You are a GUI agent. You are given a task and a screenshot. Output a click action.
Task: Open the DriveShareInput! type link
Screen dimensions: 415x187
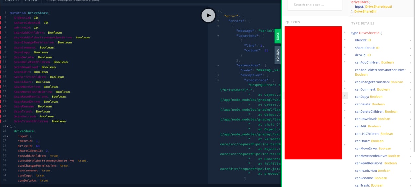click(x=379, y=6)
